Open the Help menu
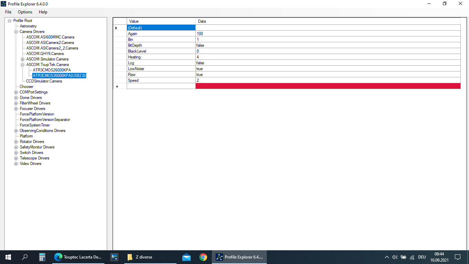 point(43,12)
